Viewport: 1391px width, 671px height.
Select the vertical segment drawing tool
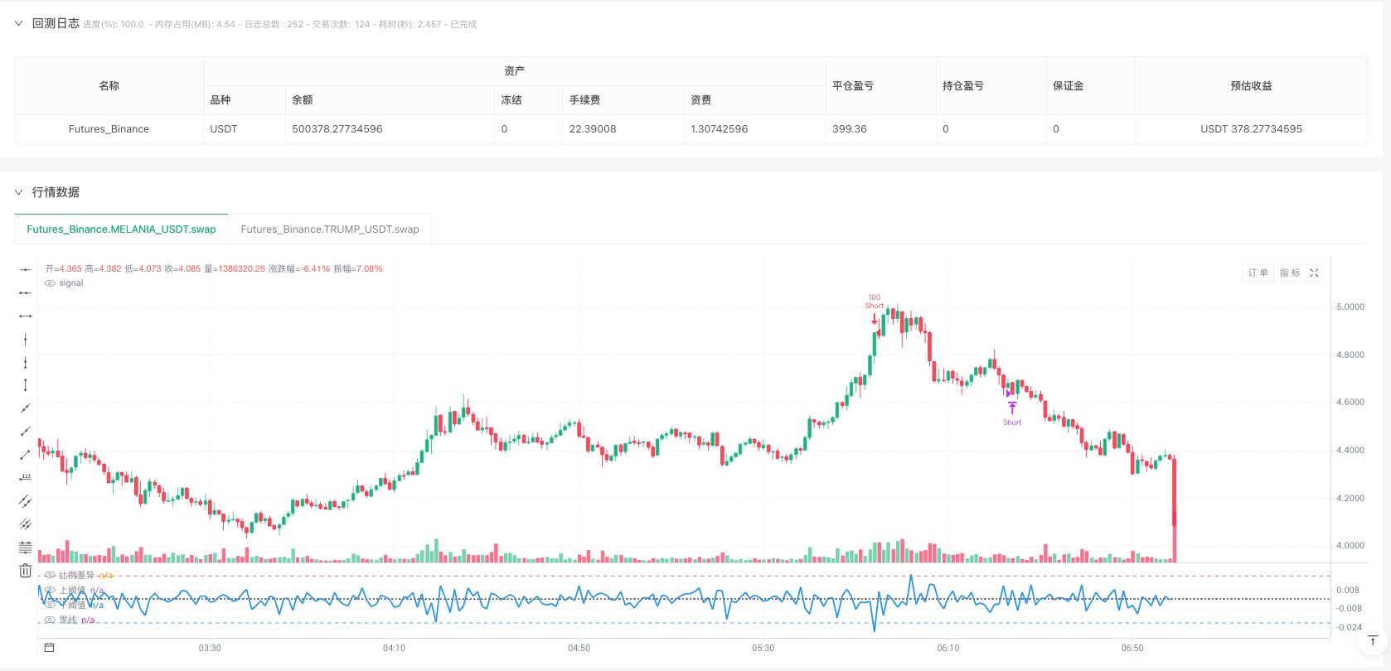click(x=26, y=384)
